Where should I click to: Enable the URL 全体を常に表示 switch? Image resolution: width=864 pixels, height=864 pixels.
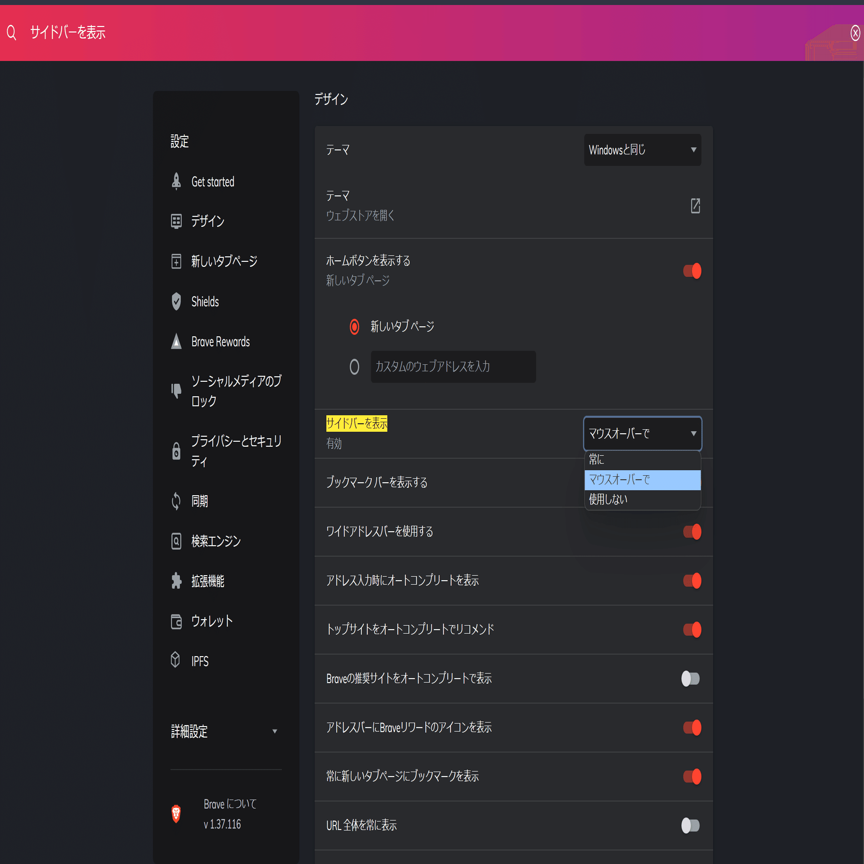[691, 826]
